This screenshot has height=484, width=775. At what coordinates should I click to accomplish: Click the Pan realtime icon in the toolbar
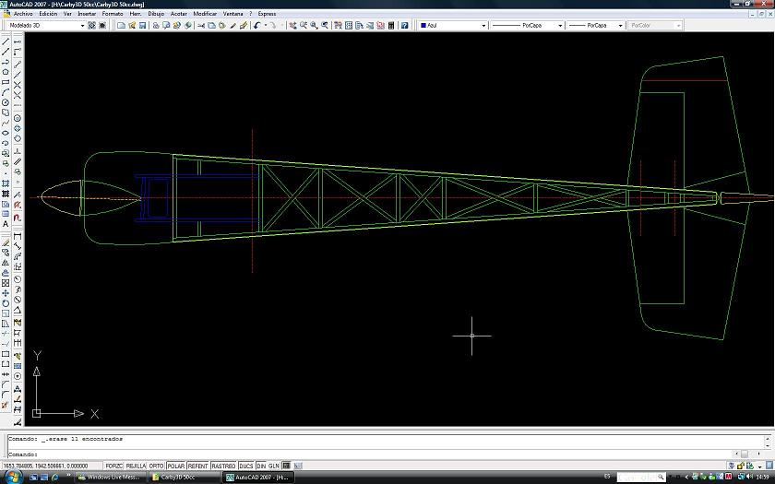(x=292, y=26)
